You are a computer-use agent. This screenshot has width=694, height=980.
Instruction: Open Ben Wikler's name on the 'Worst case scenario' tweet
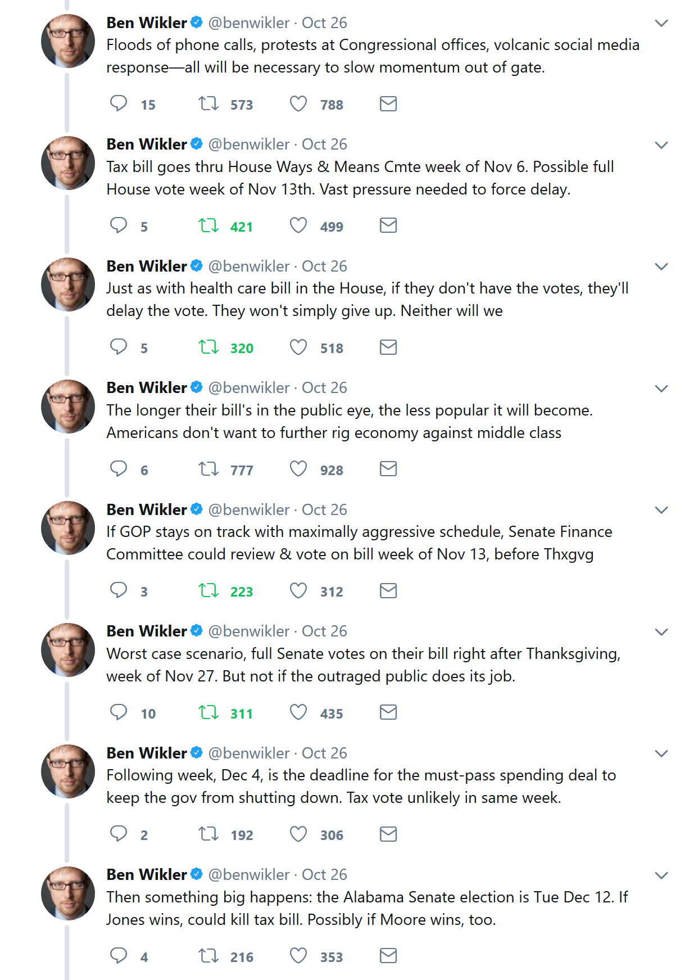coord(147,631)
